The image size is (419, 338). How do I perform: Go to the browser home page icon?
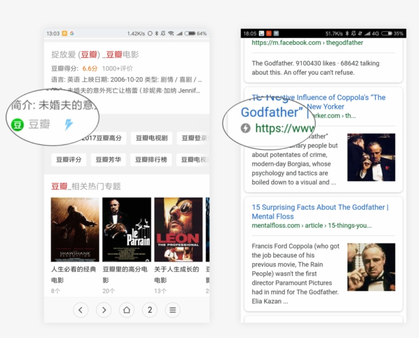tap(127, 309)
